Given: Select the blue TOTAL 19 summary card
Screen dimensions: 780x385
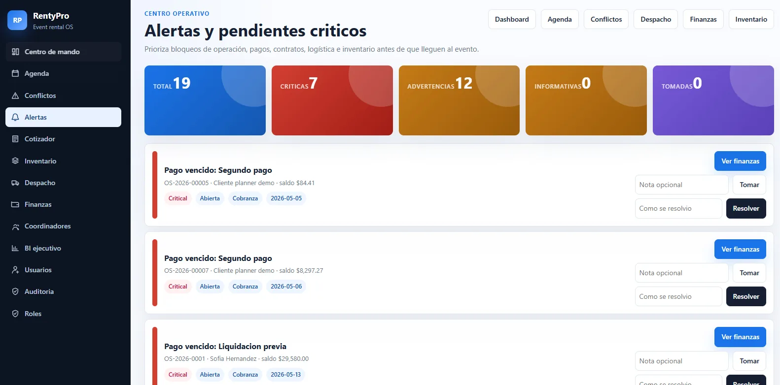Looking at the screenshot, I should pyautogui.click(x=205, y=100).
